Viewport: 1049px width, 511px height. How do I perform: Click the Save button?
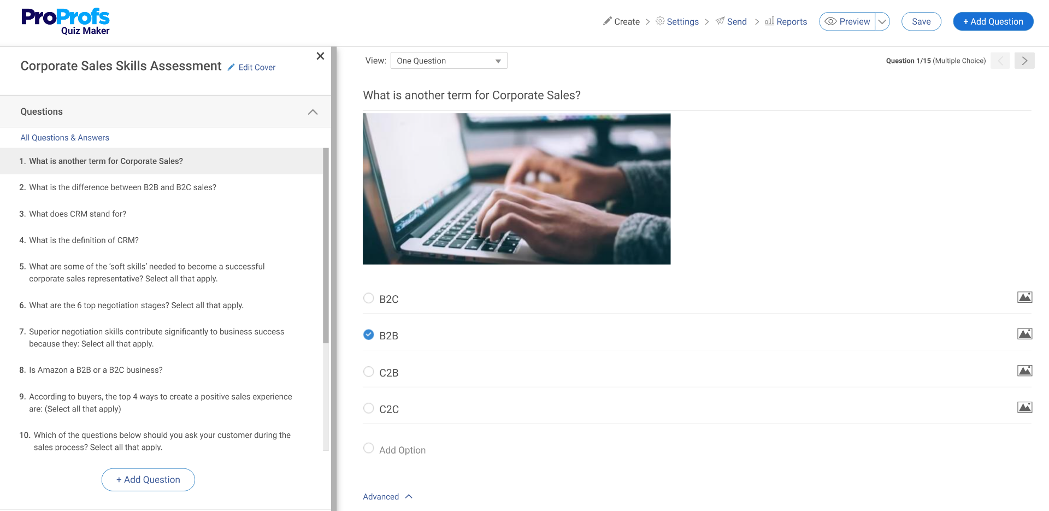pos(921,22)
